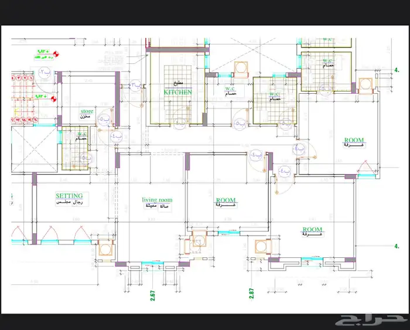Click the AC unit symbol below the middle ROOM
Screen dimensions: 410x330
pyautogui.click(x=197, y=242)
